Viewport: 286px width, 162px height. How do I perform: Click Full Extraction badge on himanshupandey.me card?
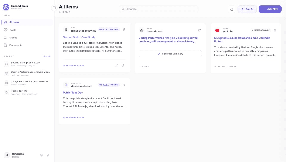tap(109, 30)
